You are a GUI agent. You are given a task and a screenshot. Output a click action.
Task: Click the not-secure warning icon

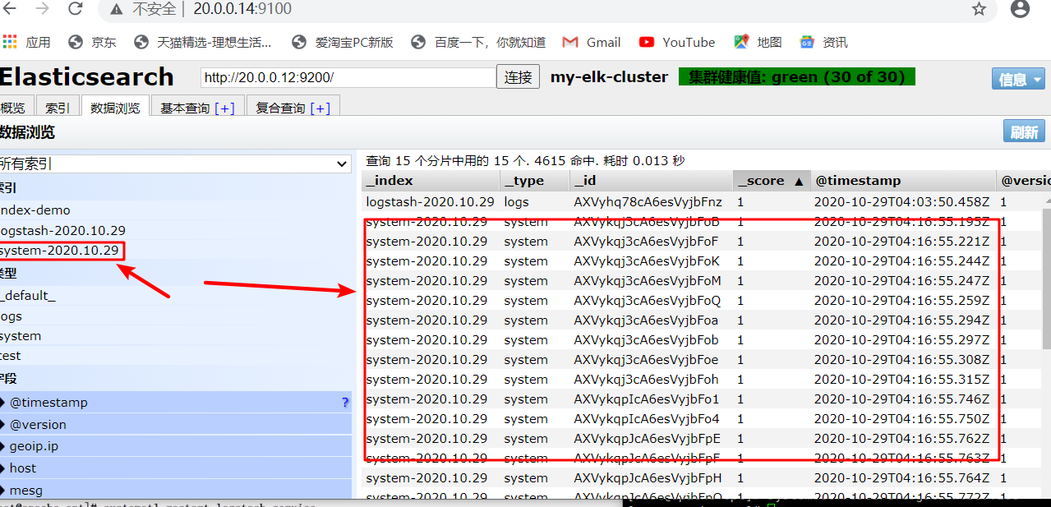[117, 9]
